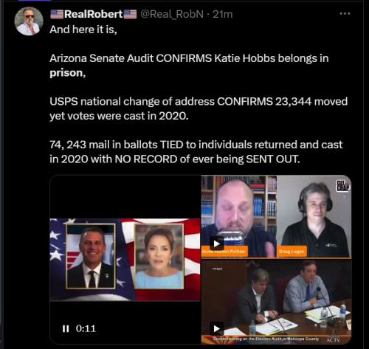369x349 pixels.
Task: Click the Cut the Crap logo badge
Action: [x=343, y=186]
